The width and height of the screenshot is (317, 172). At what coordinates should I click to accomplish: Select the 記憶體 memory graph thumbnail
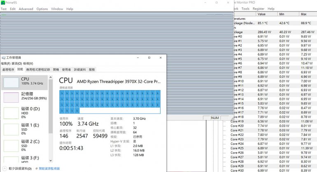coord(11,97)
